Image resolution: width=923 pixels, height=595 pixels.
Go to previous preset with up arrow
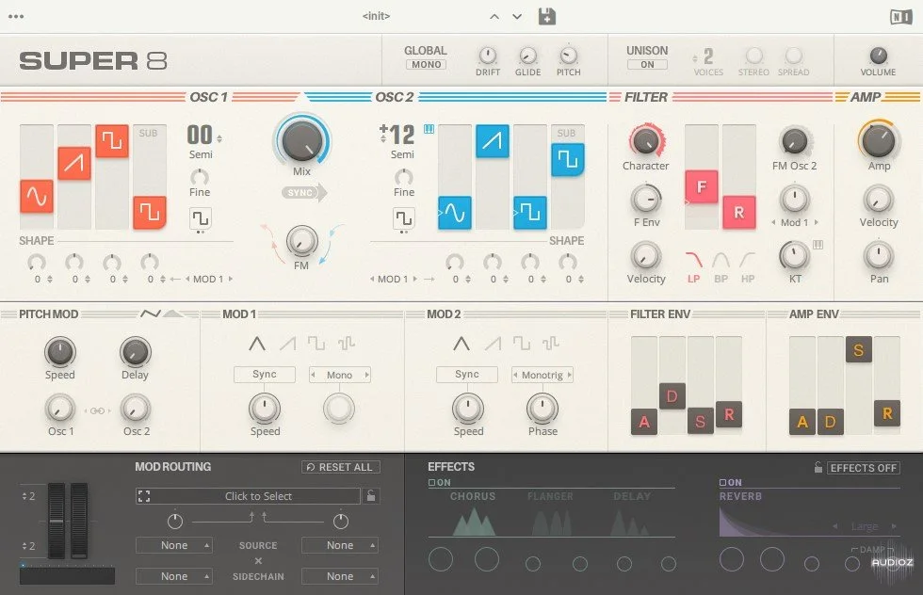click(494, 17)
